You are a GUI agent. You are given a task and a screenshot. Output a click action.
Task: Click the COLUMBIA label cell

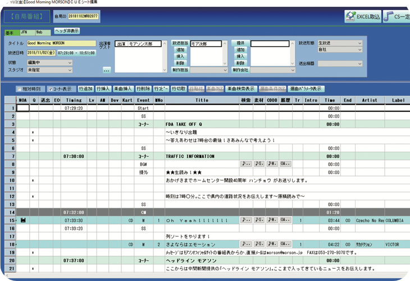(397, 220)
